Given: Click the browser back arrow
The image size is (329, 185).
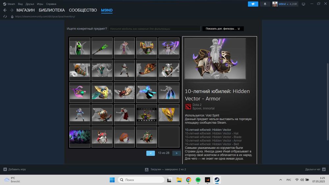Looking at the screenshot, I should [x=5, y=10].
